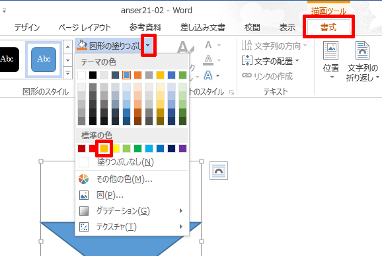Choose 塗りつぶしなし (No Fill)

(x=132, y=162)
